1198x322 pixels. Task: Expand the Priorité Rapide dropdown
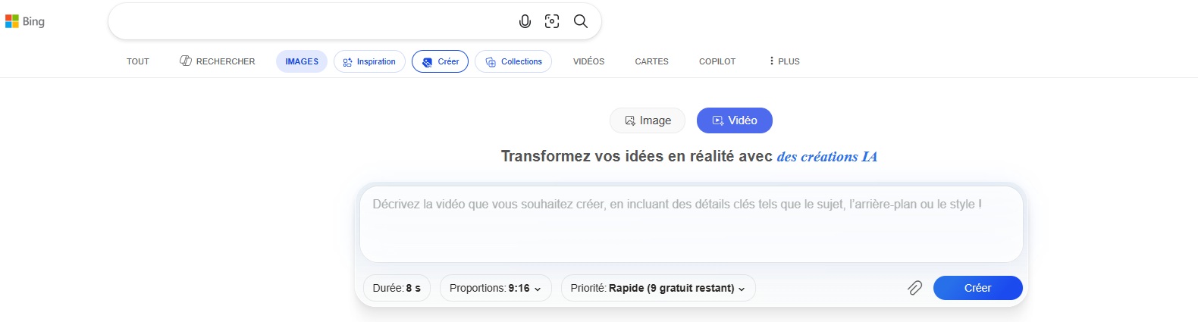pyautogui.click(x=658, y=288)
